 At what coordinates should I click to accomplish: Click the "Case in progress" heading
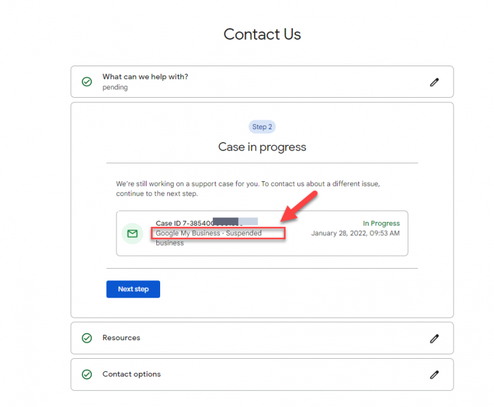click(262, 147)
